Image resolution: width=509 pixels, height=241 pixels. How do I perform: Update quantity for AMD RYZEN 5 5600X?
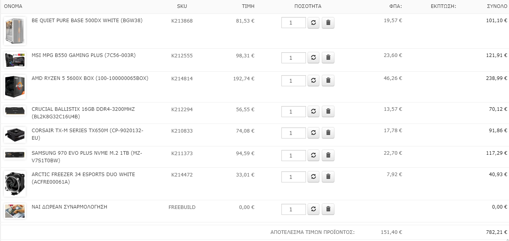click(313, 81)
